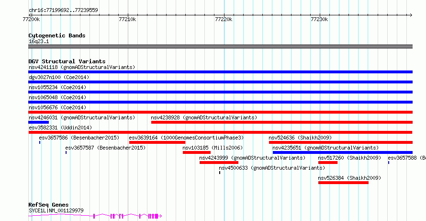This screenshot has width=426, height=221.
Task: Click the gray 16q23.1 cytogenetic band bar
Action: coord(220,47)
